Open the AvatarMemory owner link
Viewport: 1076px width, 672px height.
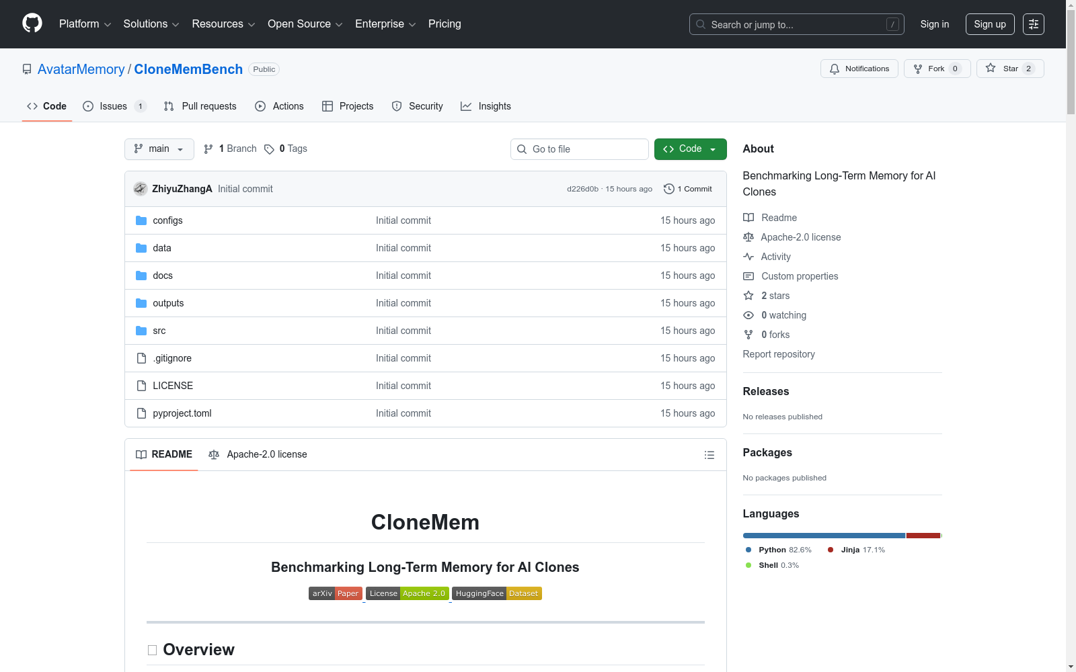[81, 69]
